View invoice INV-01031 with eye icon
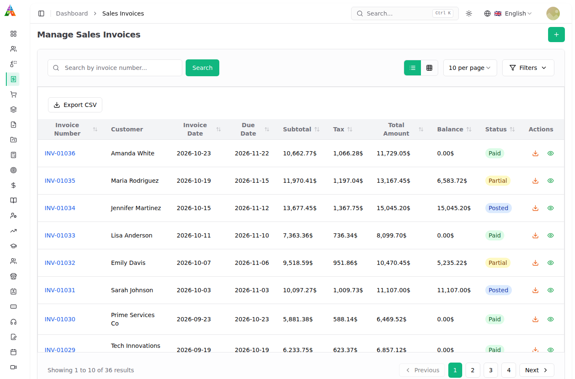Viewport: 575px width, 379px height. click(x=551, y=290)
